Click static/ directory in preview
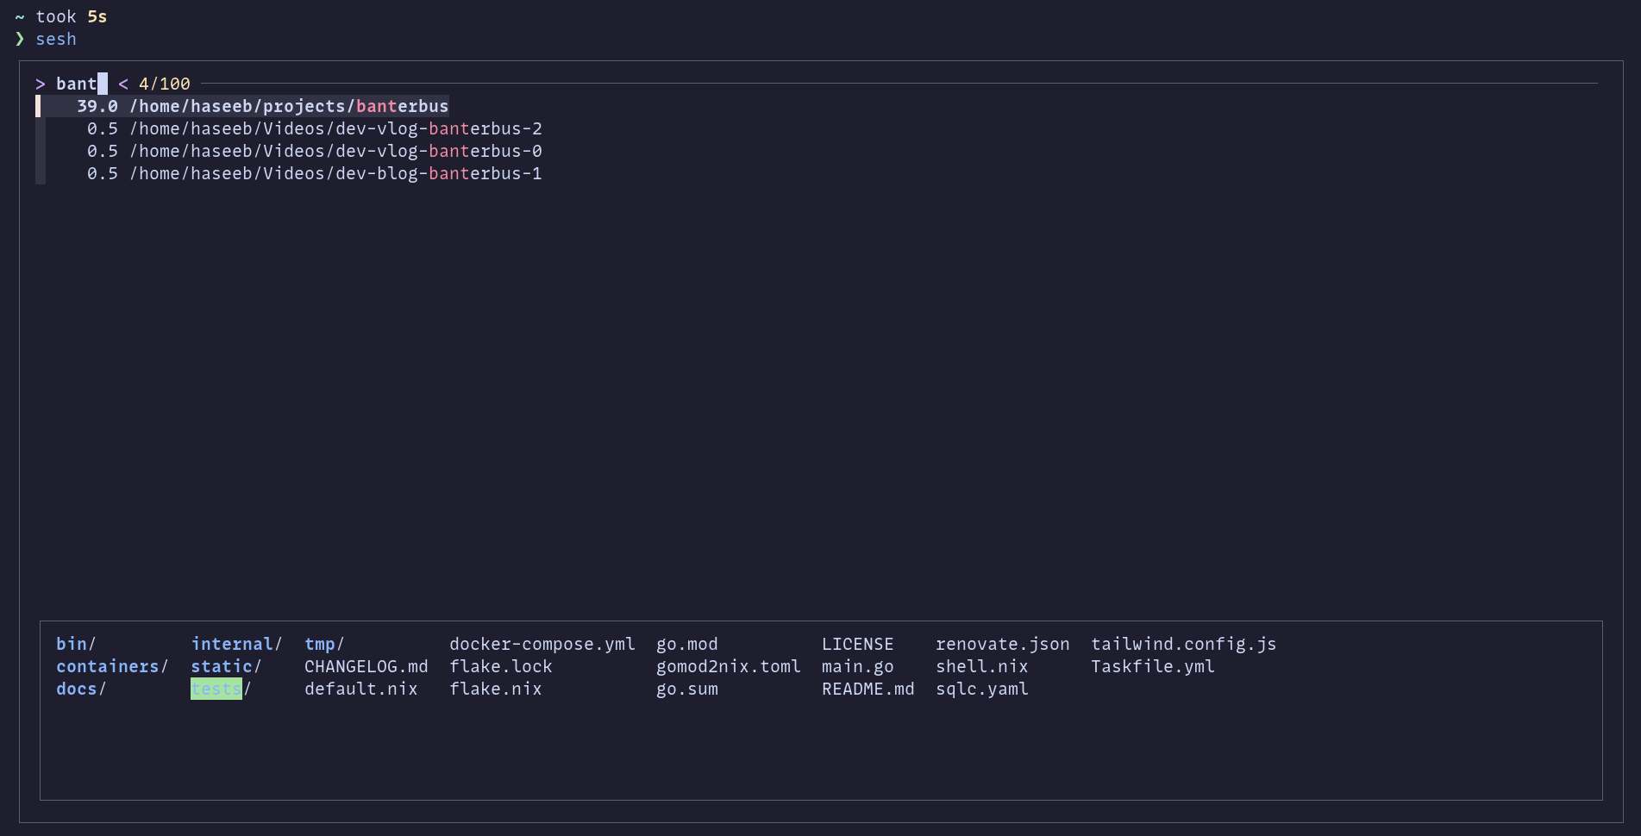Screen dimensions: 1641x836 coord(226,666)
